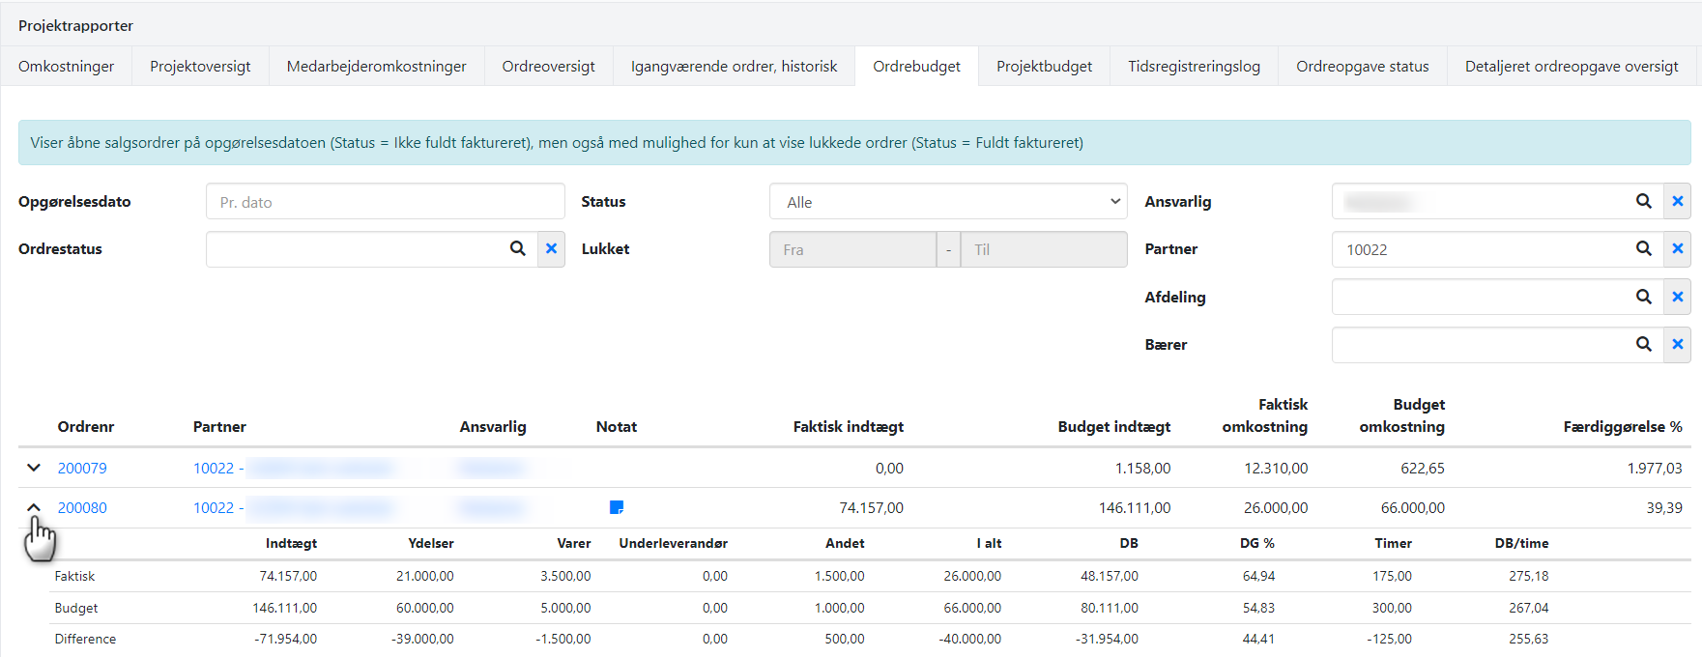
Task: Open the Bærer search lookup
Action: click(x=1643, y=344)
